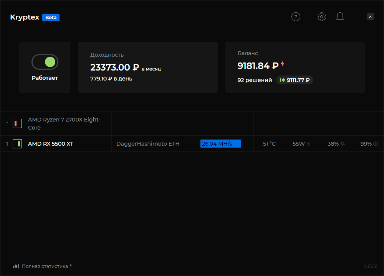Screen dimensions: 384x276
Task: Open the Полная статистика link
Action: 45,266
